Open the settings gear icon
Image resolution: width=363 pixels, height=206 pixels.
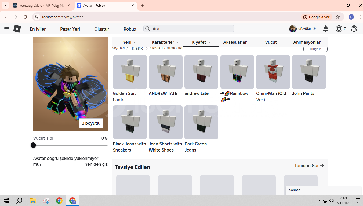point(354,29)
